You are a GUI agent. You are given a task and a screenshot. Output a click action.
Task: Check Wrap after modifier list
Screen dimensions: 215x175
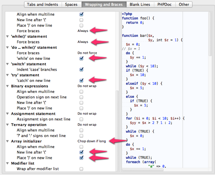[x=81, y=169]
